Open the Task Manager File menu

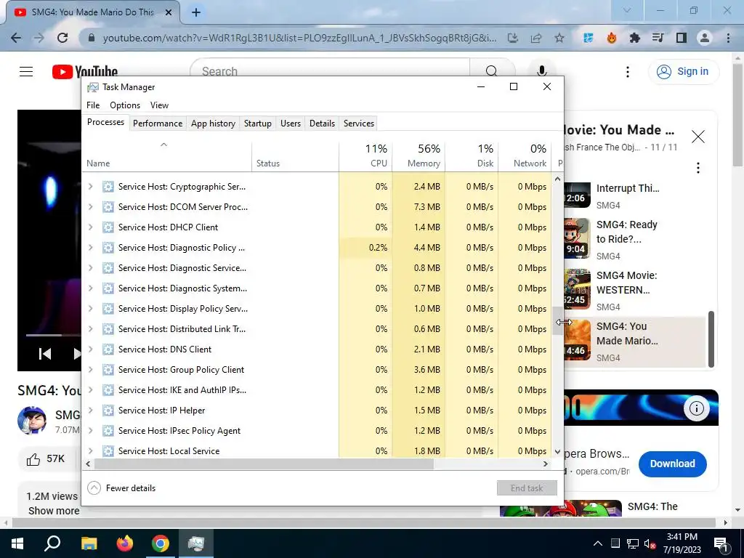click(x=93, y=105)
